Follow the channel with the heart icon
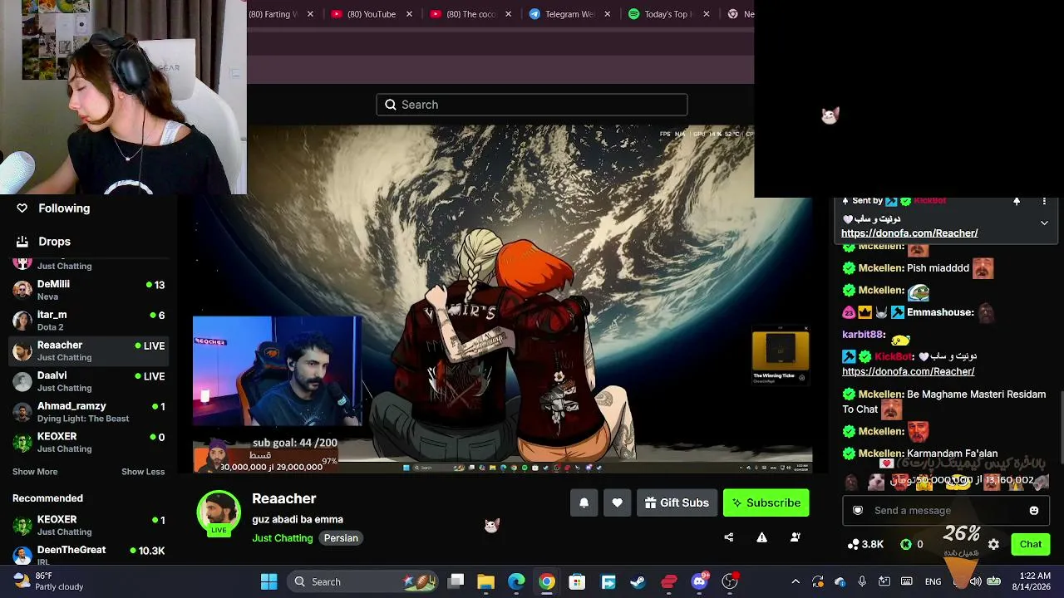 (x=617, y=502)
